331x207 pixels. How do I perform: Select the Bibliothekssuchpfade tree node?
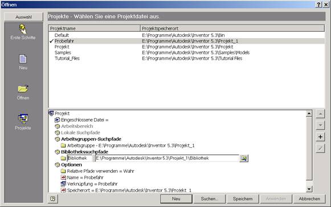tap(84, 152)
